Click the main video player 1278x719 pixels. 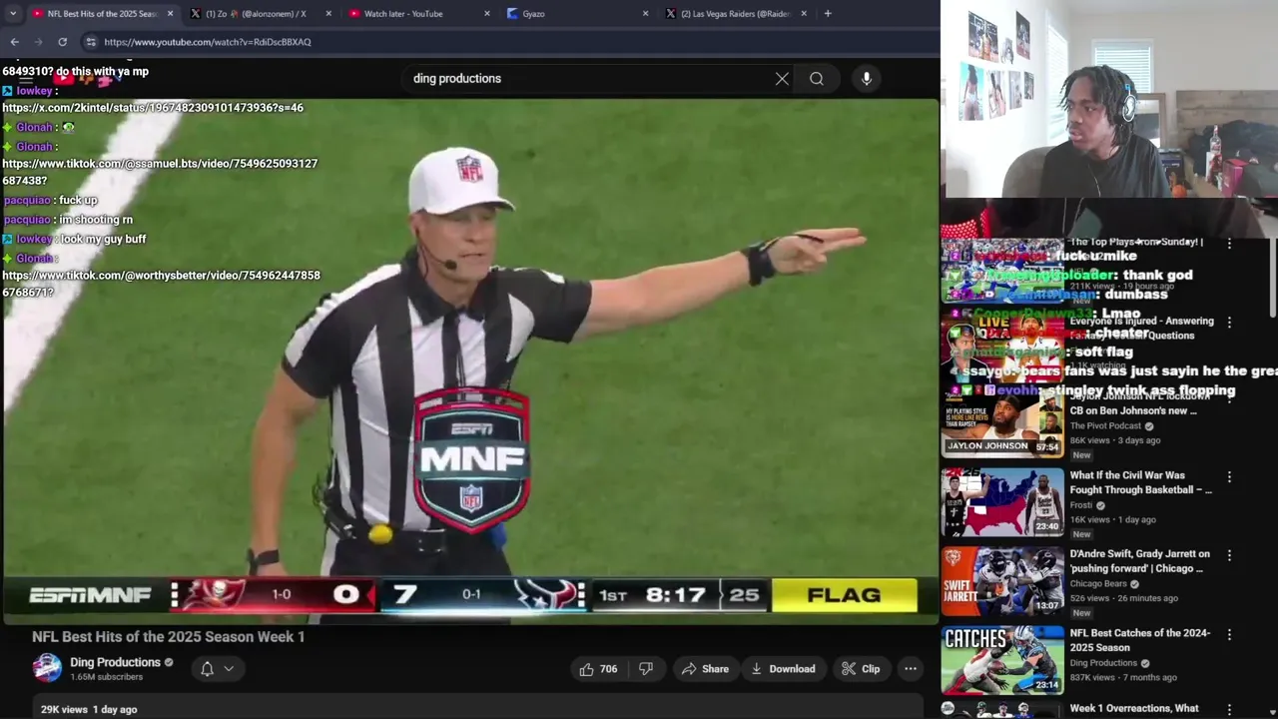click(x=469, y=359)
